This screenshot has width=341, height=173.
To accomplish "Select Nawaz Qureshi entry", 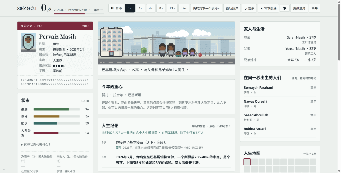I will (280, 104).
